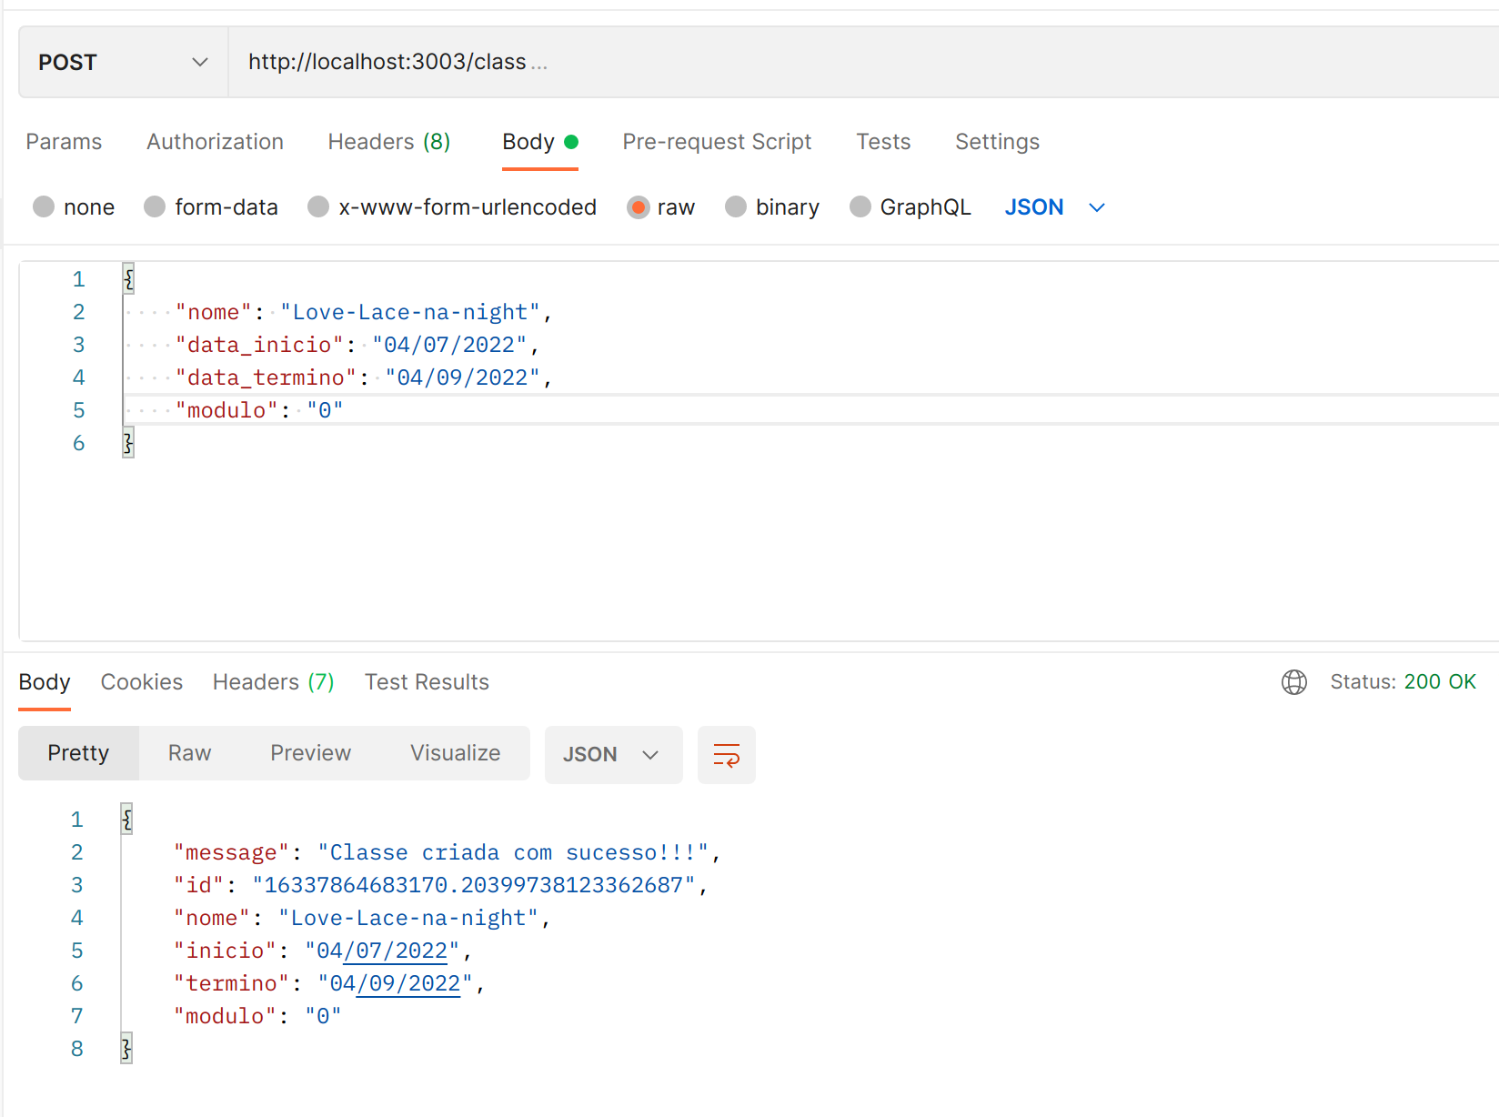View the Headers (8) request tab

point(388,142)
